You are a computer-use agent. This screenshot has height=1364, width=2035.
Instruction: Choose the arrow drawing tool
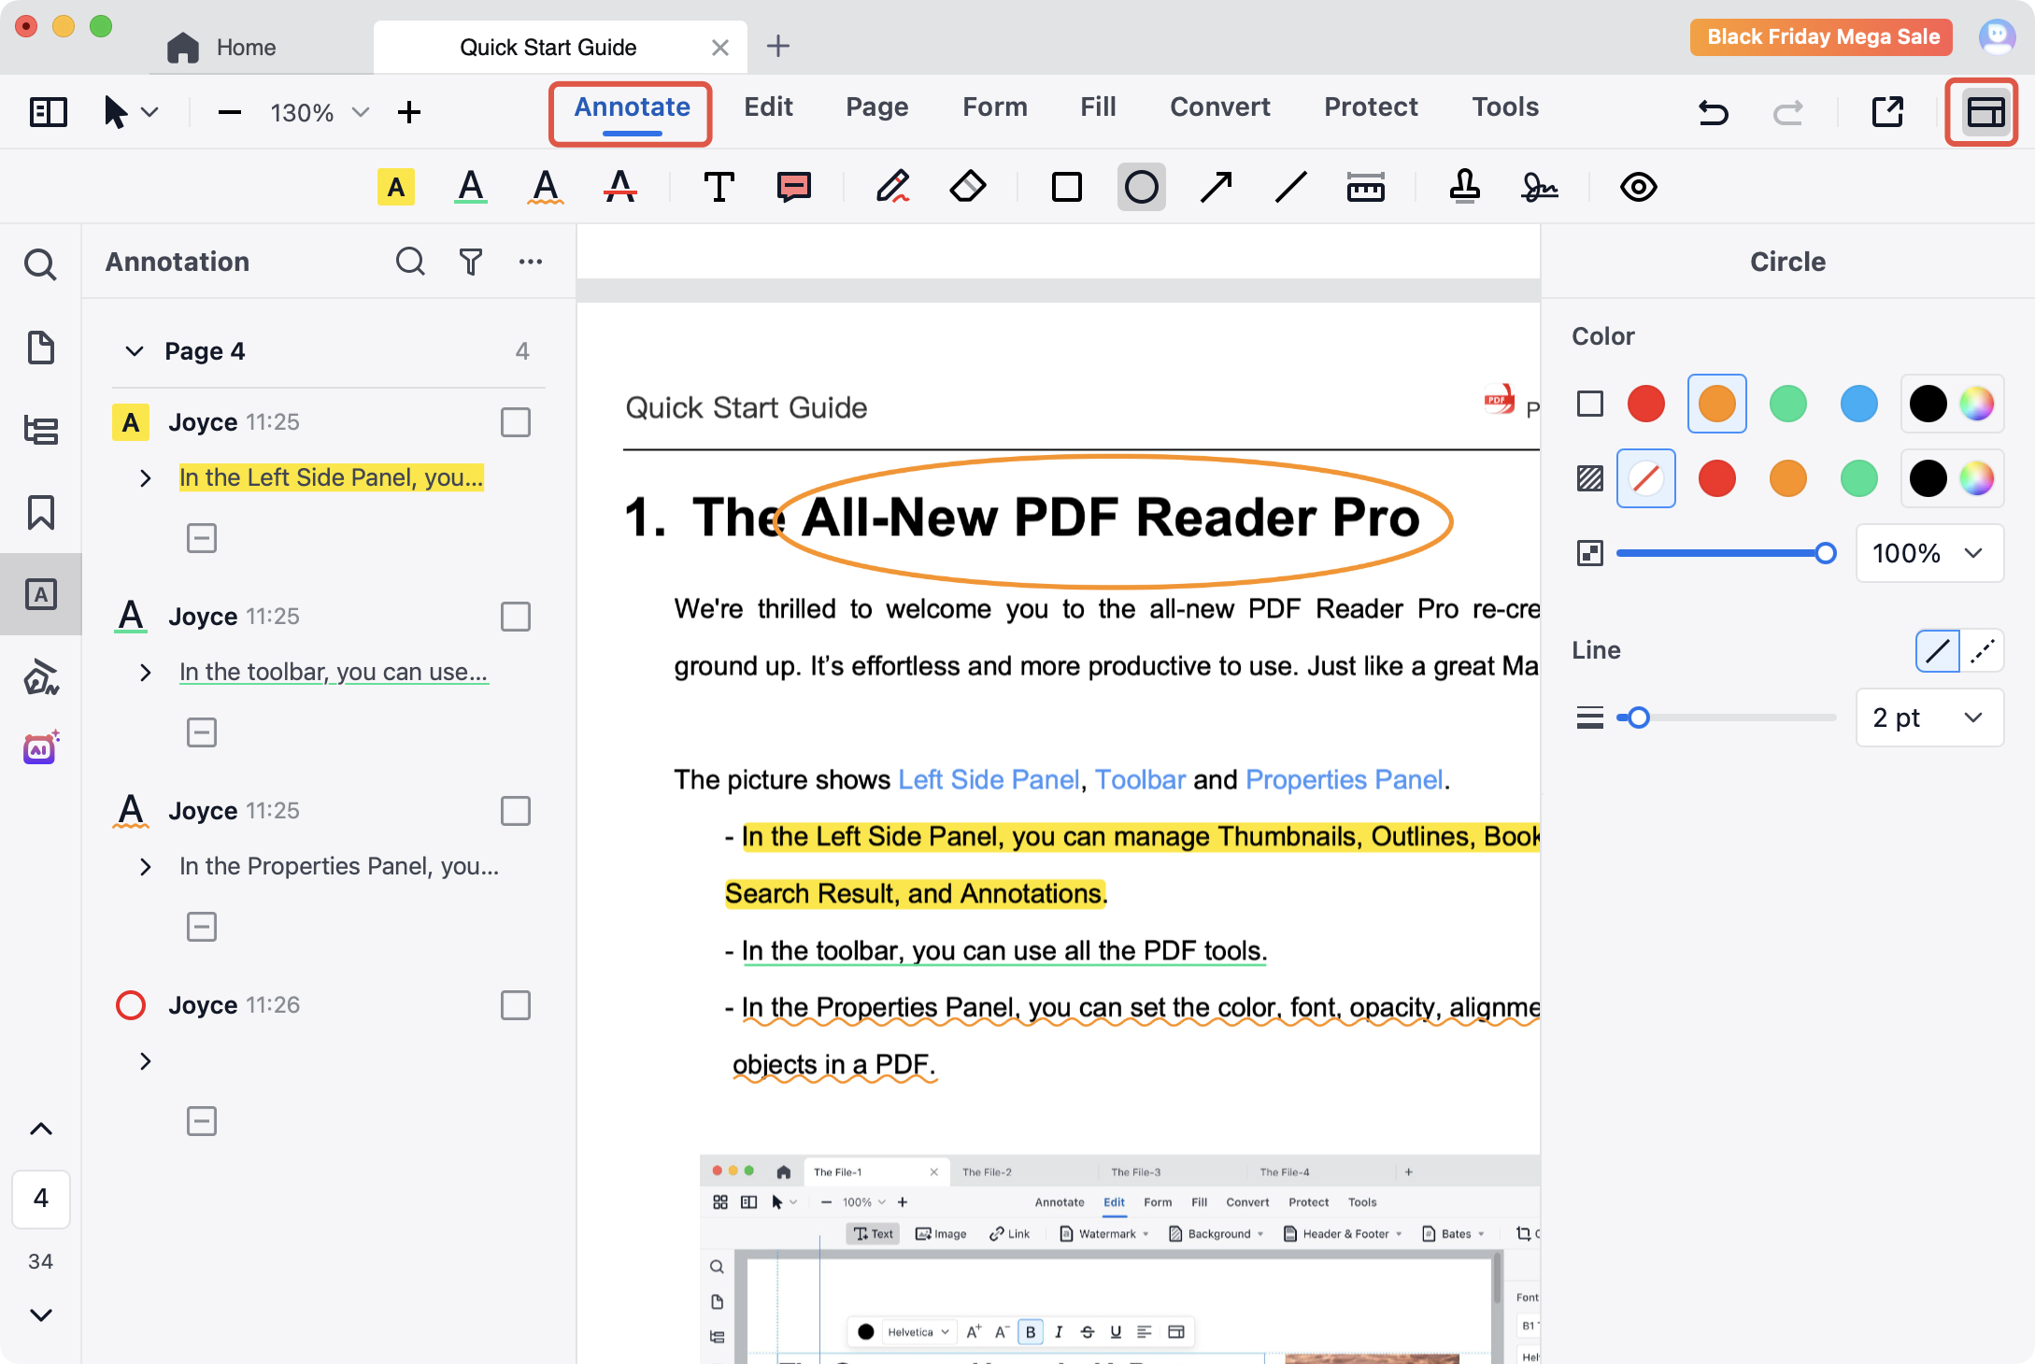1216,188
